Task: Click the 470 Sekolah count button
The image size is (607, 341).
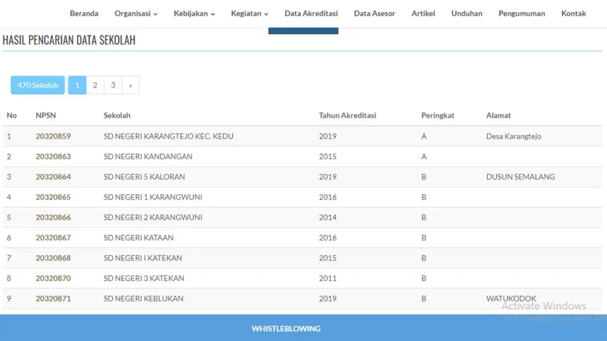Action: coord(37,85)
